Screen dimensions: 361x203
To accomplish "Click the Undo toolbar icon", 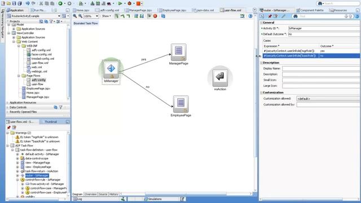I will 28,3.
